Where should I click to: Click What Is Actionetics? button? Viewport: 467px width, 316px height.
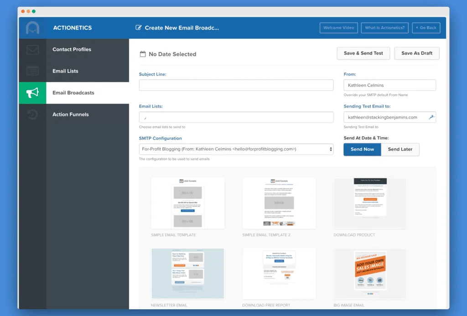(384, 28)
